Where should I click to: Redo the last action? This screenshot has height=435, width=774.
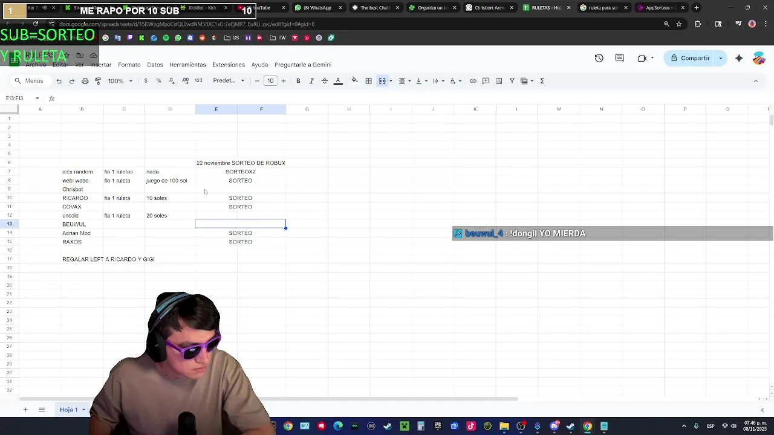click(x=71, y=81)
